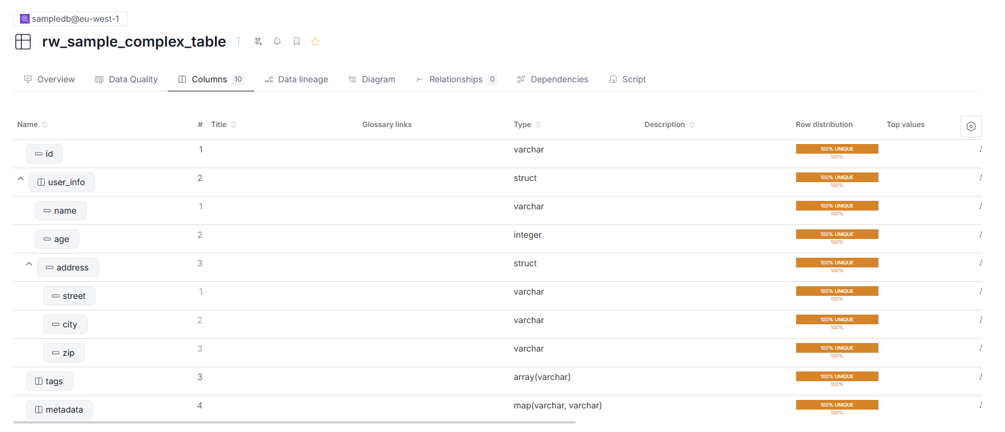Click the Description column sort arrows
The image size is (1005, 432).
click(x=692, y=125)
